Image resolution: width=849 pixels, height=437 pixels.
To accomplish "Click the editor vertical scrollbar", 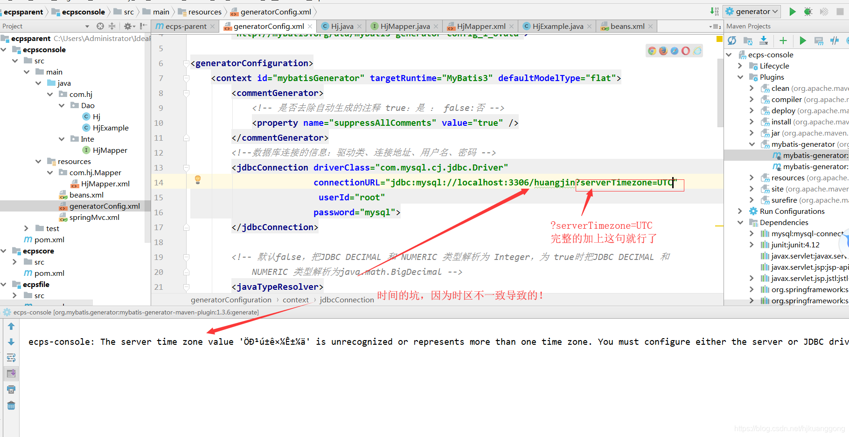I will point(720,93).
